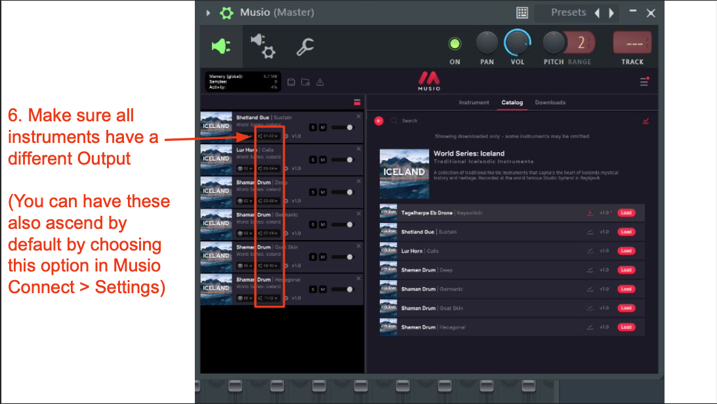Click the large Iceland cover thumbnail in the catalog
717x404 pixels.
click(404, 174)
